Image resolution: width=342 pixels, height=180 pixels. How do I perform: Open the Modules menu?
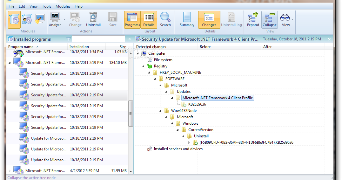click(63, 6)
